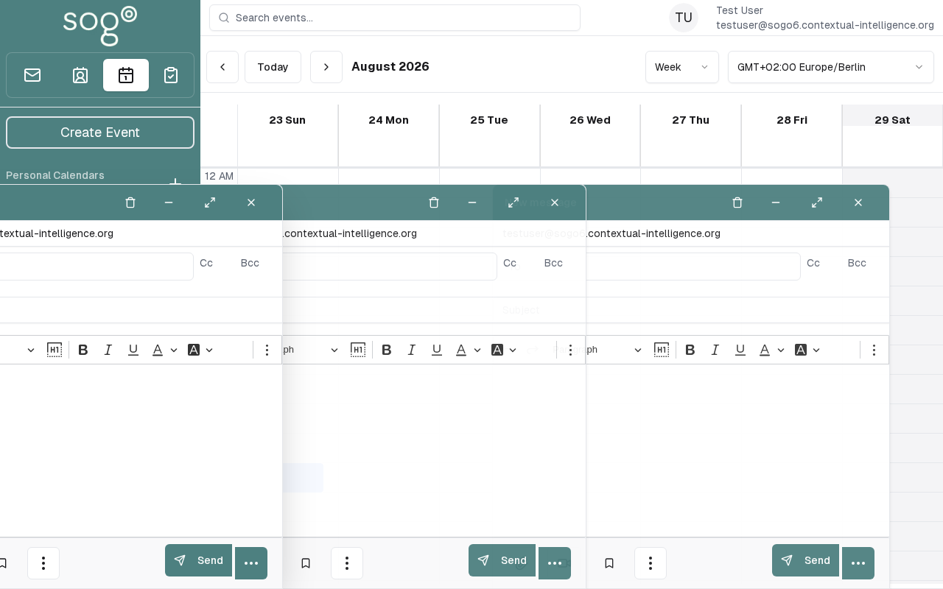
Task: Apply italic in left compose window
Action: pyautogui.click(x=108, y=350)
